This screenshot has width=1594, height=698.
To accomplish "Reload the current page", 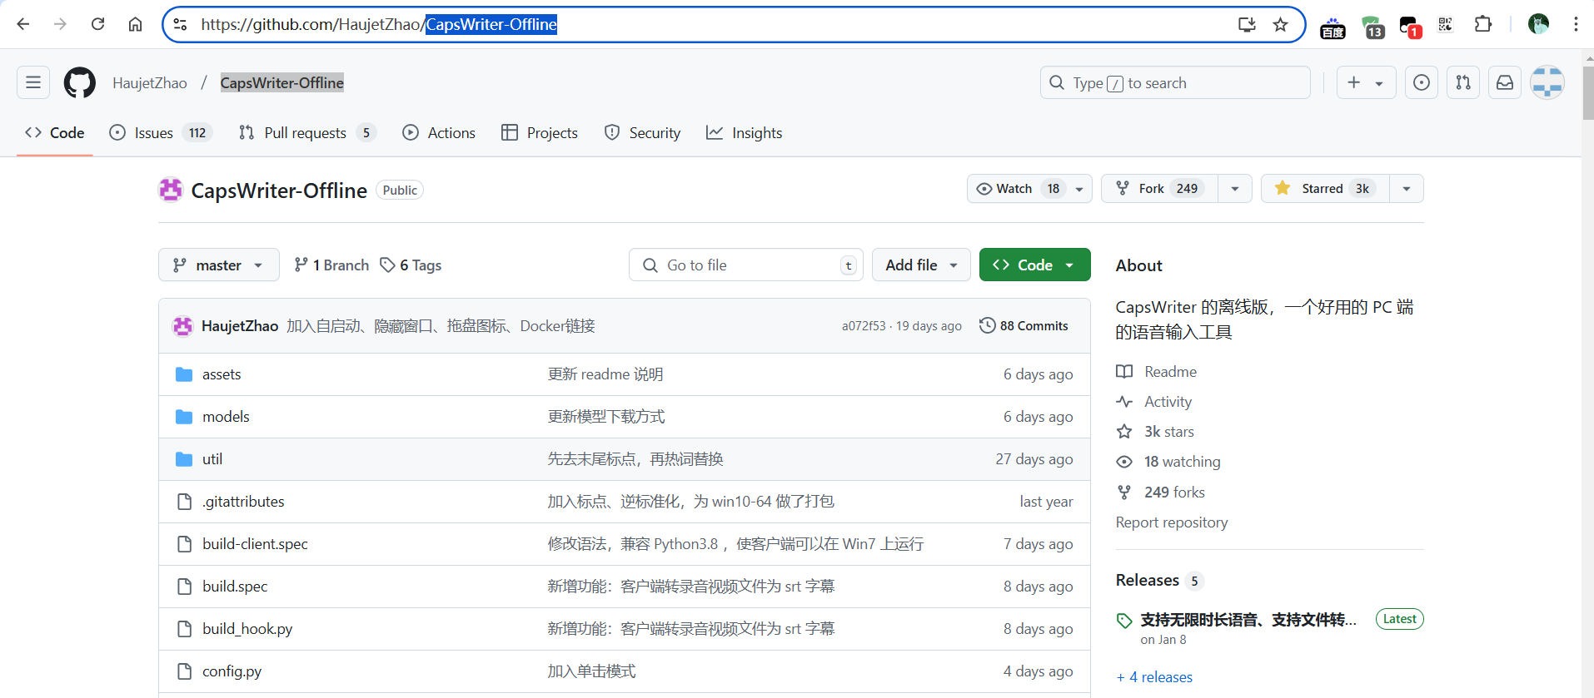I will [x=97, y=24].
